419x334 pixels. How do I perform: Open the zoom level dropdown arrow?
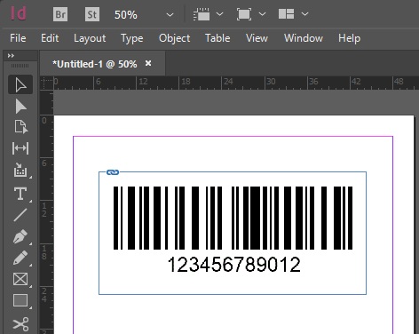click(x=170, y=14)
